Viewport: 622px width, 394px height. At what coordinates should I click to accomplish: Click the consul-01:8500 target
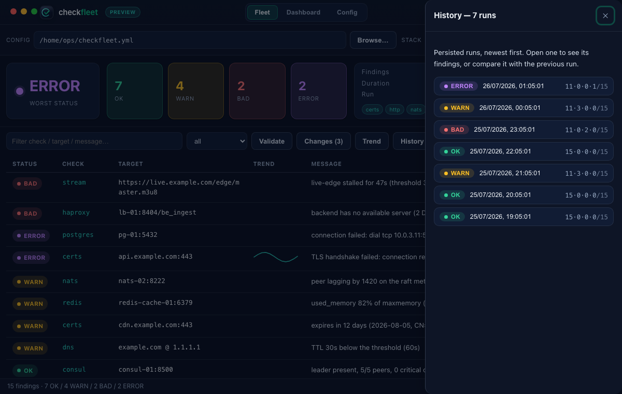coord(146,370)
